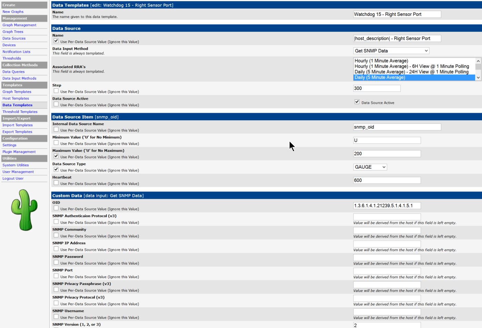
Task: Go to Graph Trees
Action: click(x=13, y=32)
